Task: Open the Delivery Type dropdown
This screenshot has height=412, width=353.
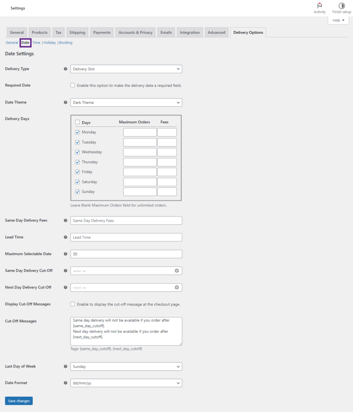Action: (x=126, y=69)
